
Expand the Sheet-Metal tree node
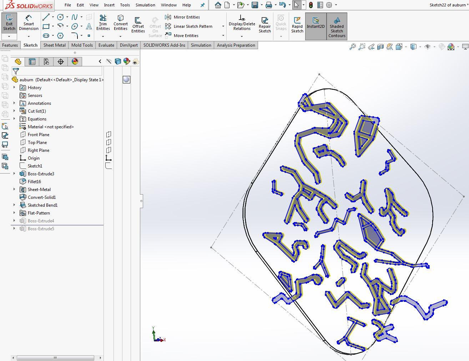(14, 190)
